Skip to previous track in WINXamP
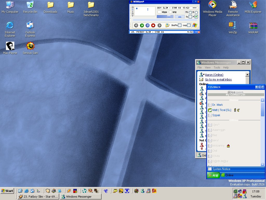 click(136, 25)
